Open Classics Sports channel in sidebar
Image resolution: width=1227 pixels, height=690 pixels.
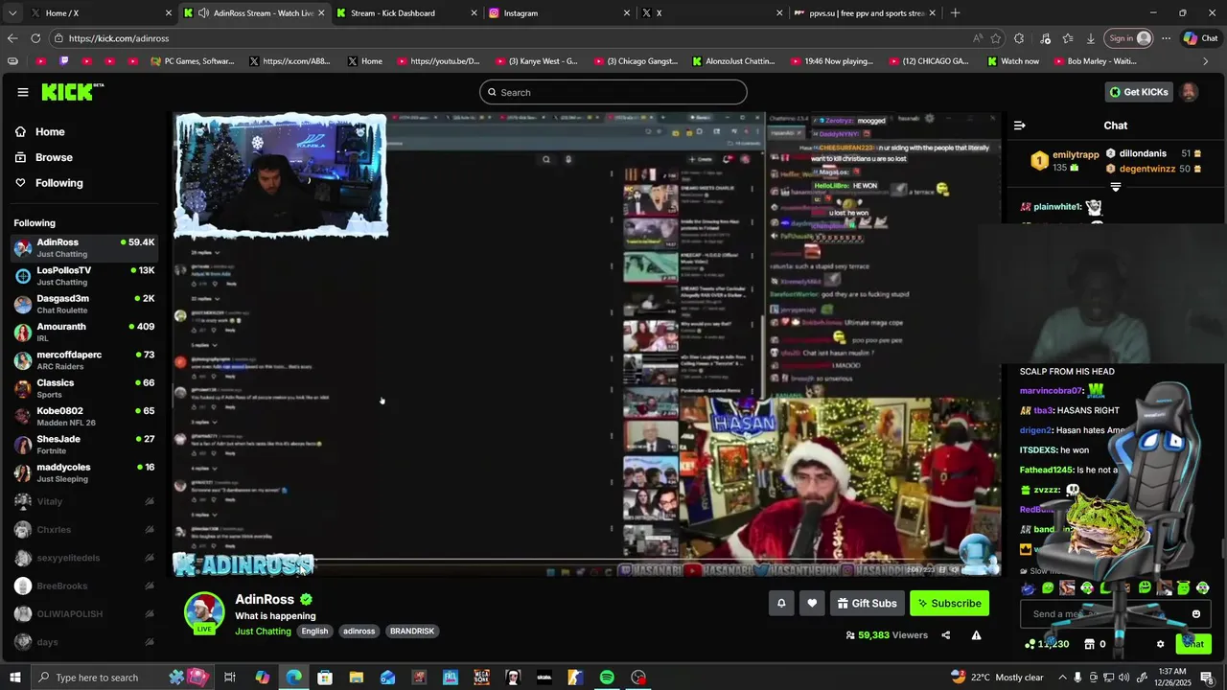pos(84,388)
